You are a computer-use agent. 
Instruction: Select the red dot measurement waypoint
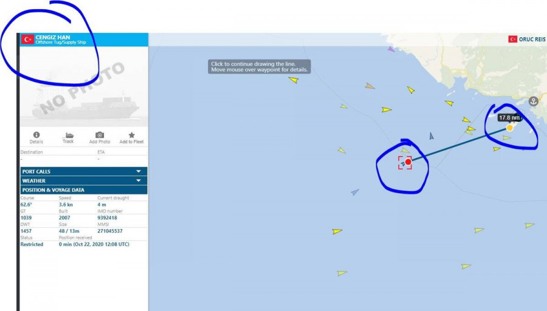point(408,162)
